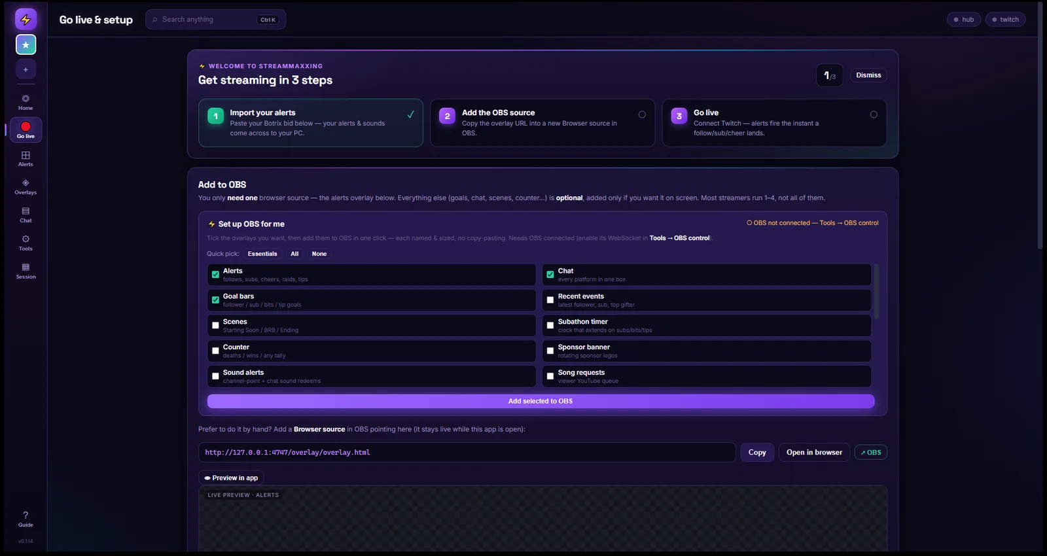Open the Guide help icon

(x=26, y=519)
